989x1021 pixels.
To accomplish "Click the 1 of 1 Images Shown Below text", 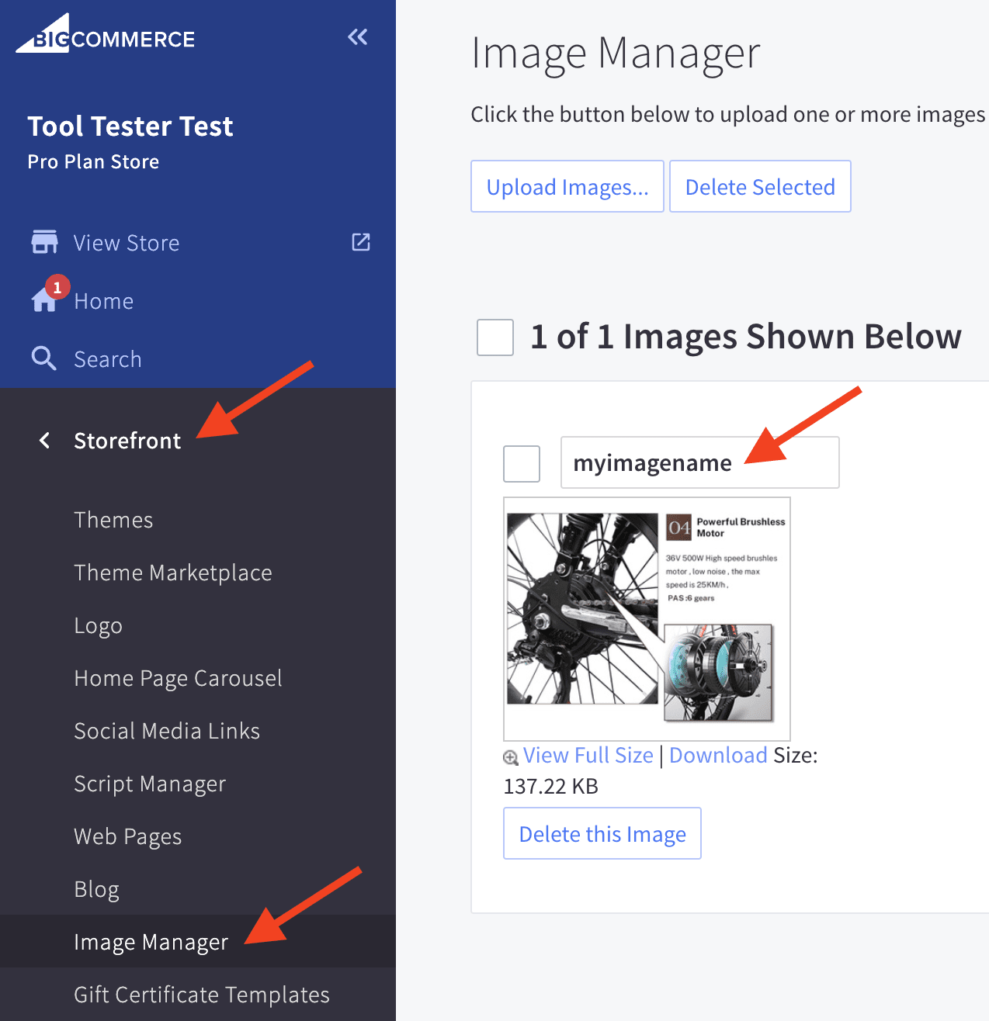I will 746,337.
